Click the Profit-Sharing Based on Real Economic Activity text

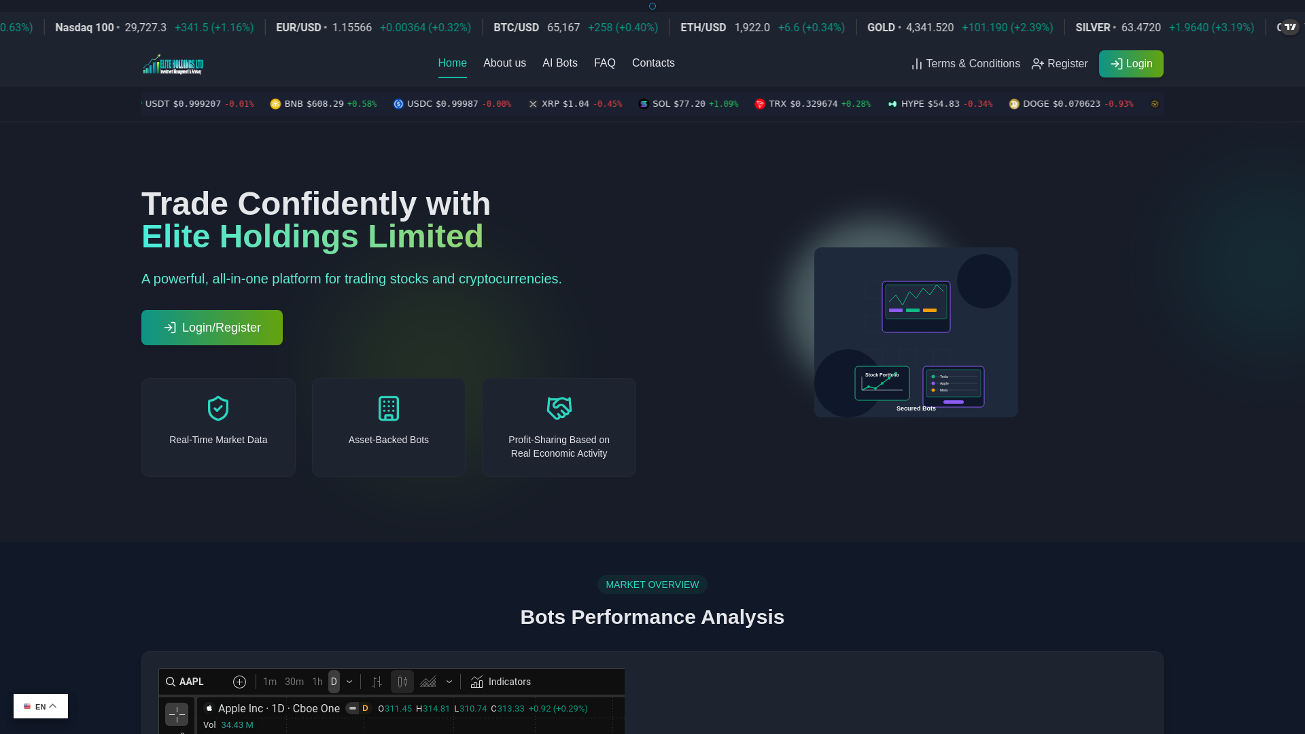tap(559, 447)
